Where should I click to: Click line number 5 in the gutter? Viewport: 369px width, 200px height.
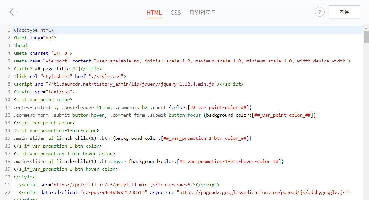pos(9,61)
